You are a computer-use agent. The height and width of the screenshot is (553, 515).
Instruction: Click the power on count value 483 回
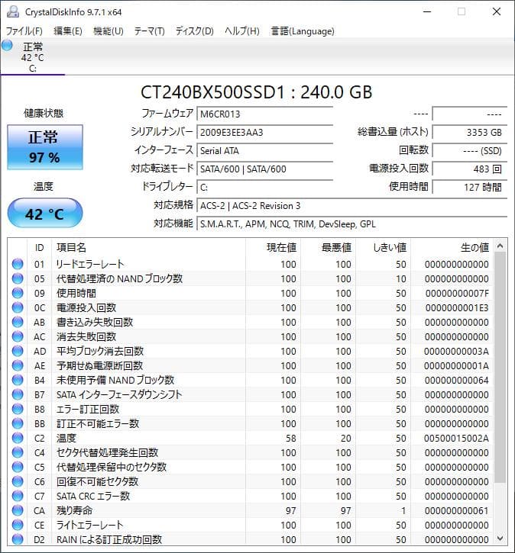pyautogui.click(x=470, y=169)
